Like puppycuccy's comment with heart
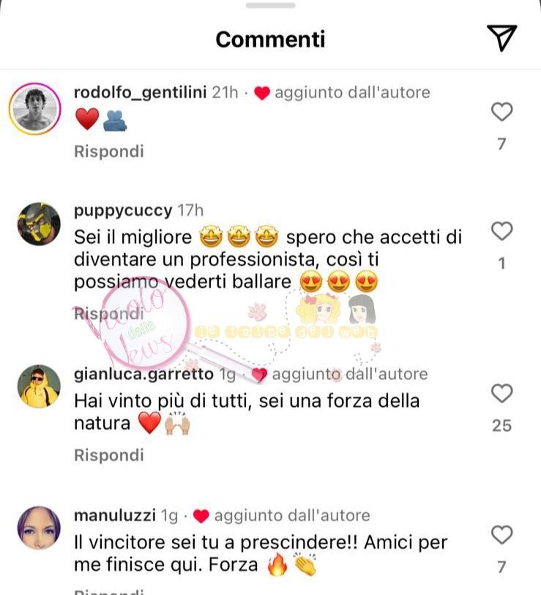 [x=502, y=231]
